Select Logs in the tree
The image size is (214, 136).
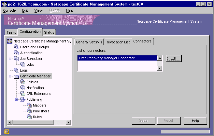coord(24,70)
